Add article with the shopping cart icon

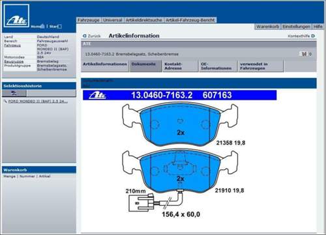tap(304, 54)
